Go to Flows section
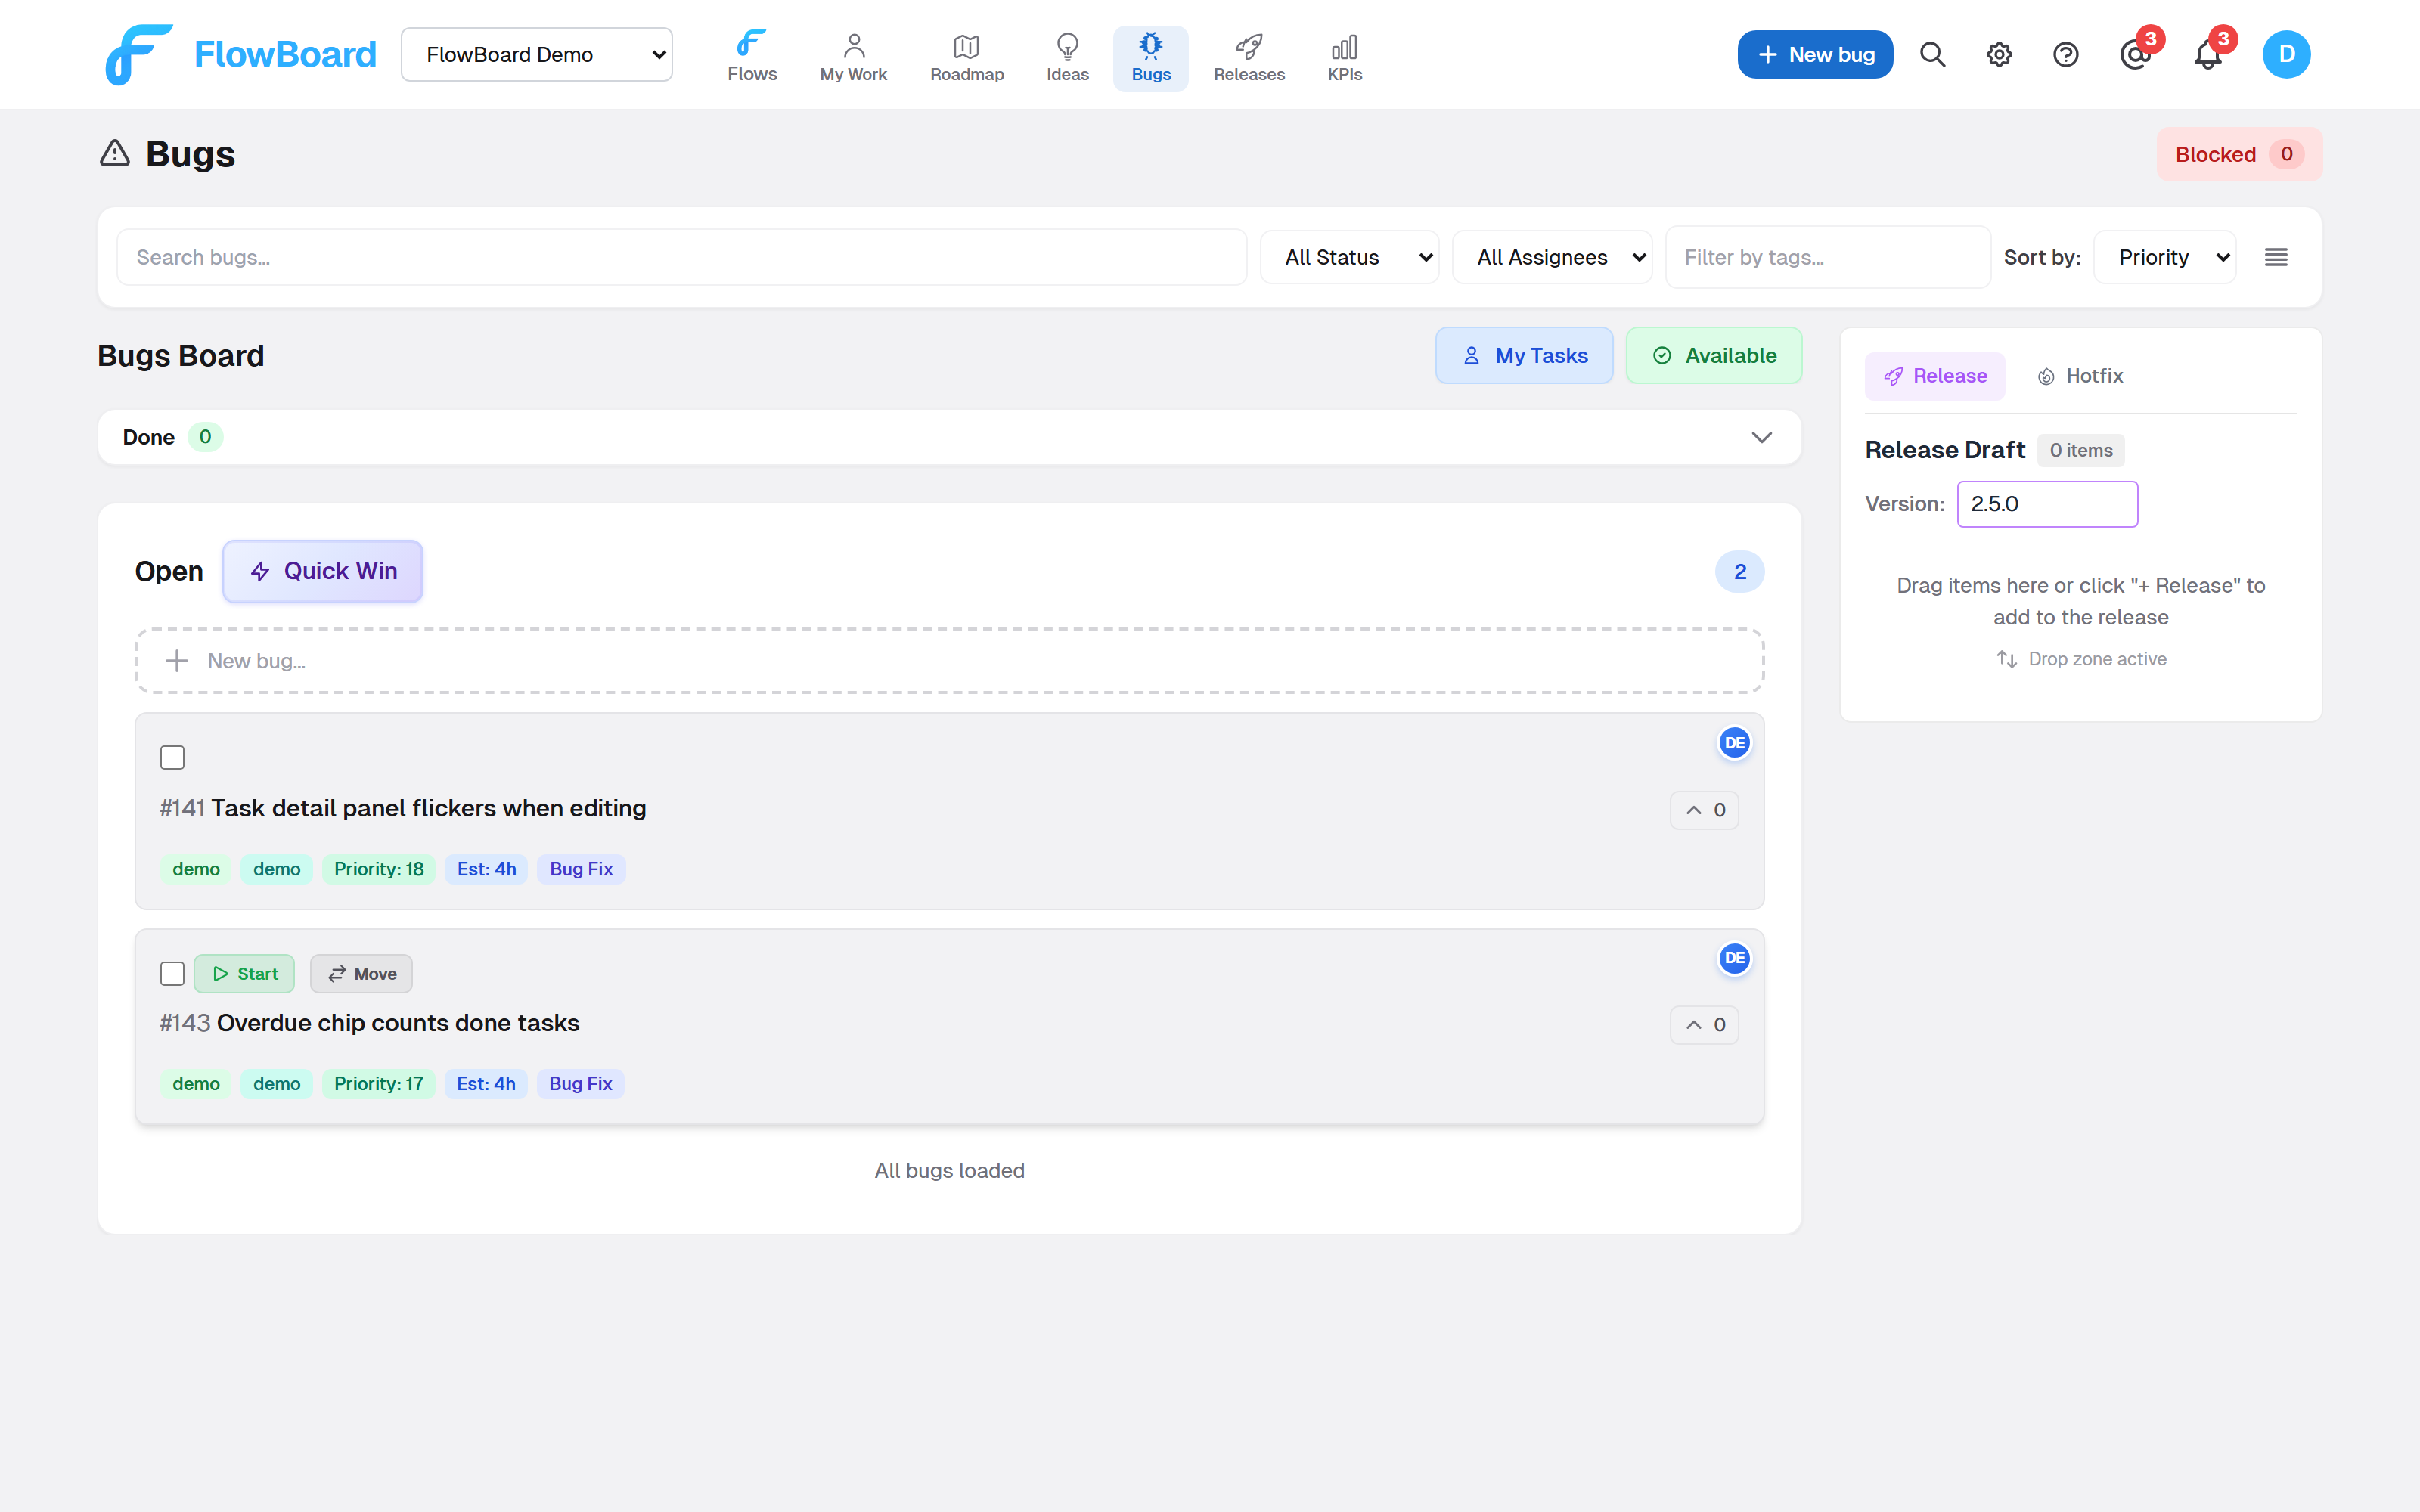This screenshot has height=1512, width=2420. point(752,56)
